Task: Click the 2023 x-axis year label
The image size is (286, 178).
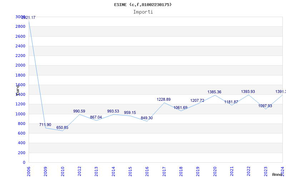Action: click(x=266, y=172)
